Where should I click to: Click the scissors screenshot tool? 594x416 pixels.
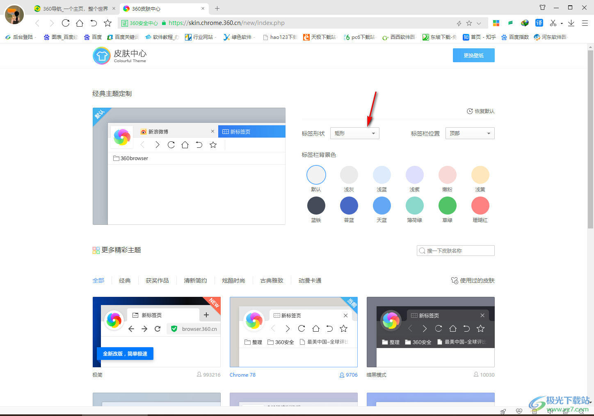coord(553,23)
